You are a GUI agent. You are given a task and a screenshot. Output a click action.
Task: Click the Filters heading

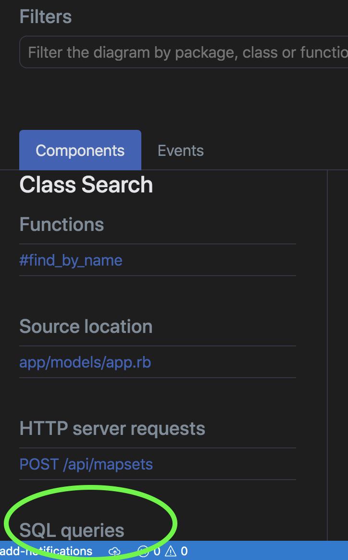click(46, 16)
